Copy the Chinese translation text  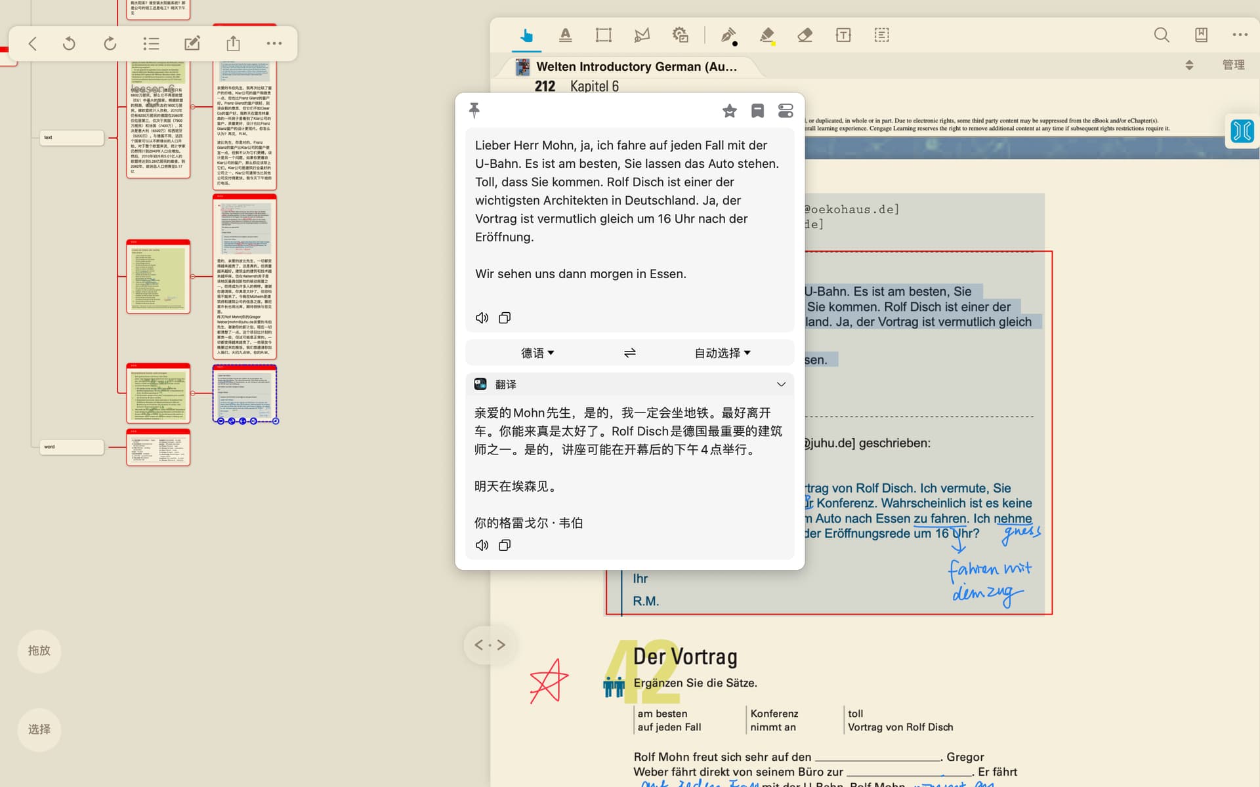coord(505,545)
